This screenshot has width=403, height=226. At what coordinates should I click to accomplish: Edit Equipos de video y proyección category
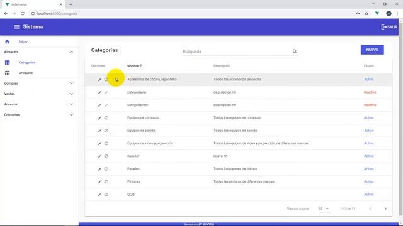[x=99, y=144]
